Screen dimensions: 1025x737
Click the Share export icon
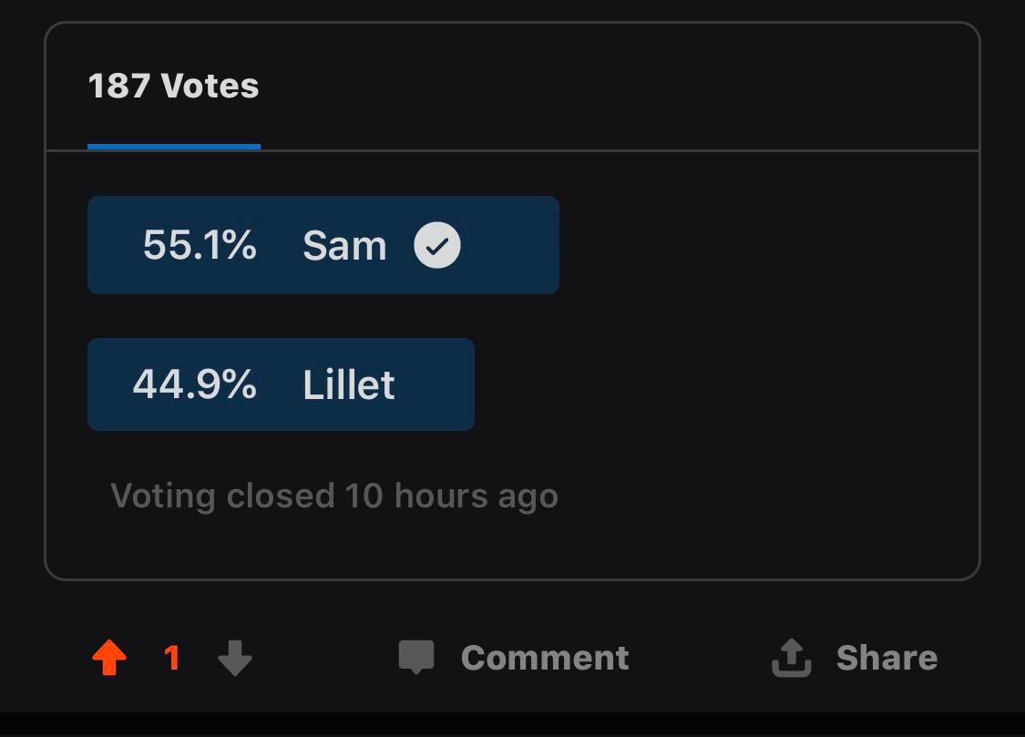[791, 656]
